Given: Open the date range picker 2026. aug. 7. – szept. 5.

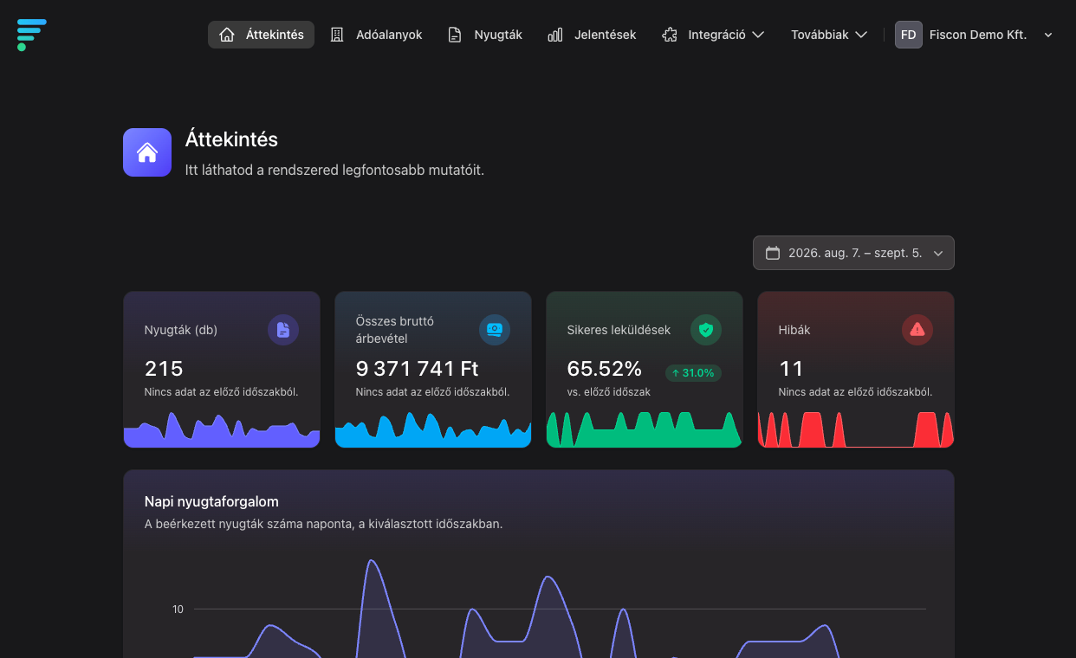Looking at the screenshot, I should 853,253.
